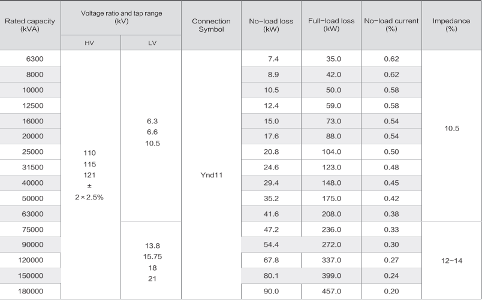
Task: Click the 208.0 full-load loss value
Action: (331, 214)
